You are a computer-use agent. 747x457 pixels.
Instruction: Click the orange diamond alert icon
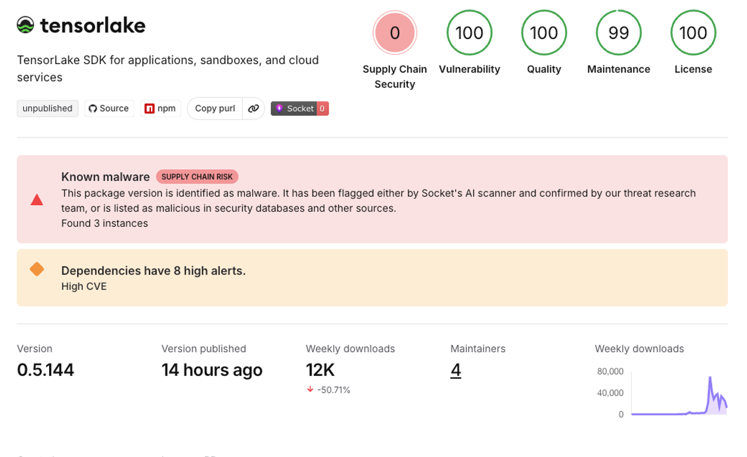click(x=37, y=269)
